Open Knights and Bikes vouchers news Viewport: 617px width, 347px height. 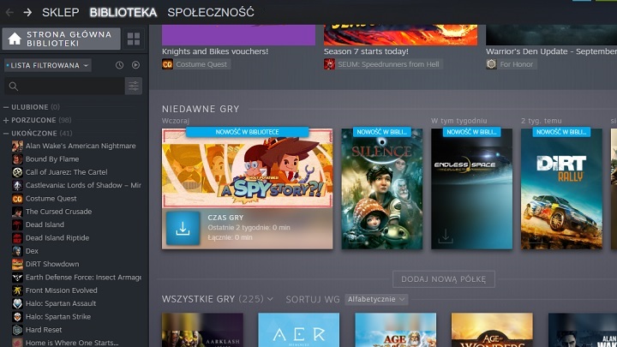coord(215,51)
